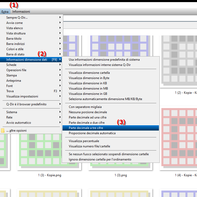Screen dimensions: 197x197
Task: Open the Stampa submenu
Action: [31, 75]
